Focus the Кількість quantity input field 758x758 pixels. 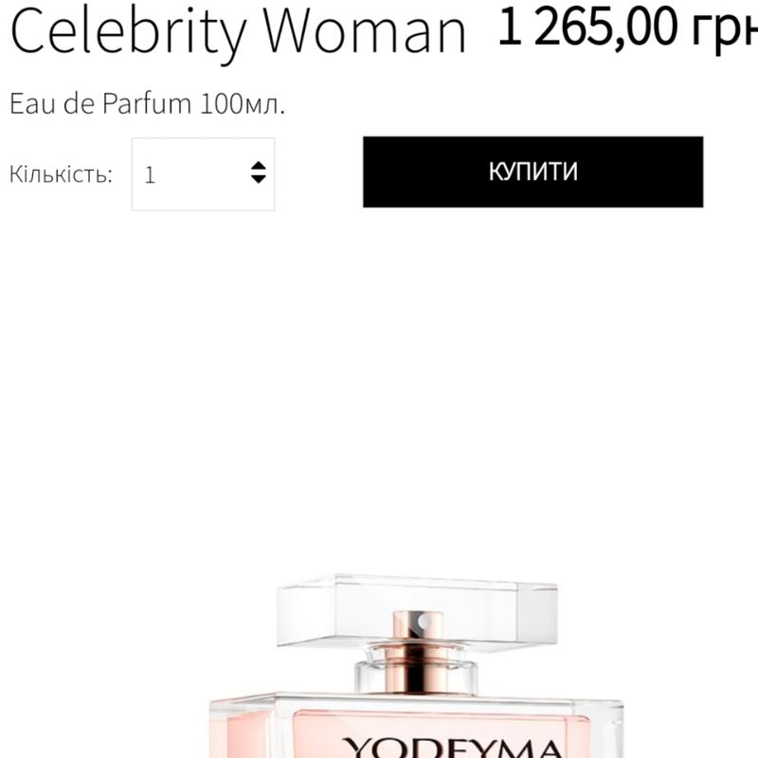pyautogui.click(x=203, y=174)
